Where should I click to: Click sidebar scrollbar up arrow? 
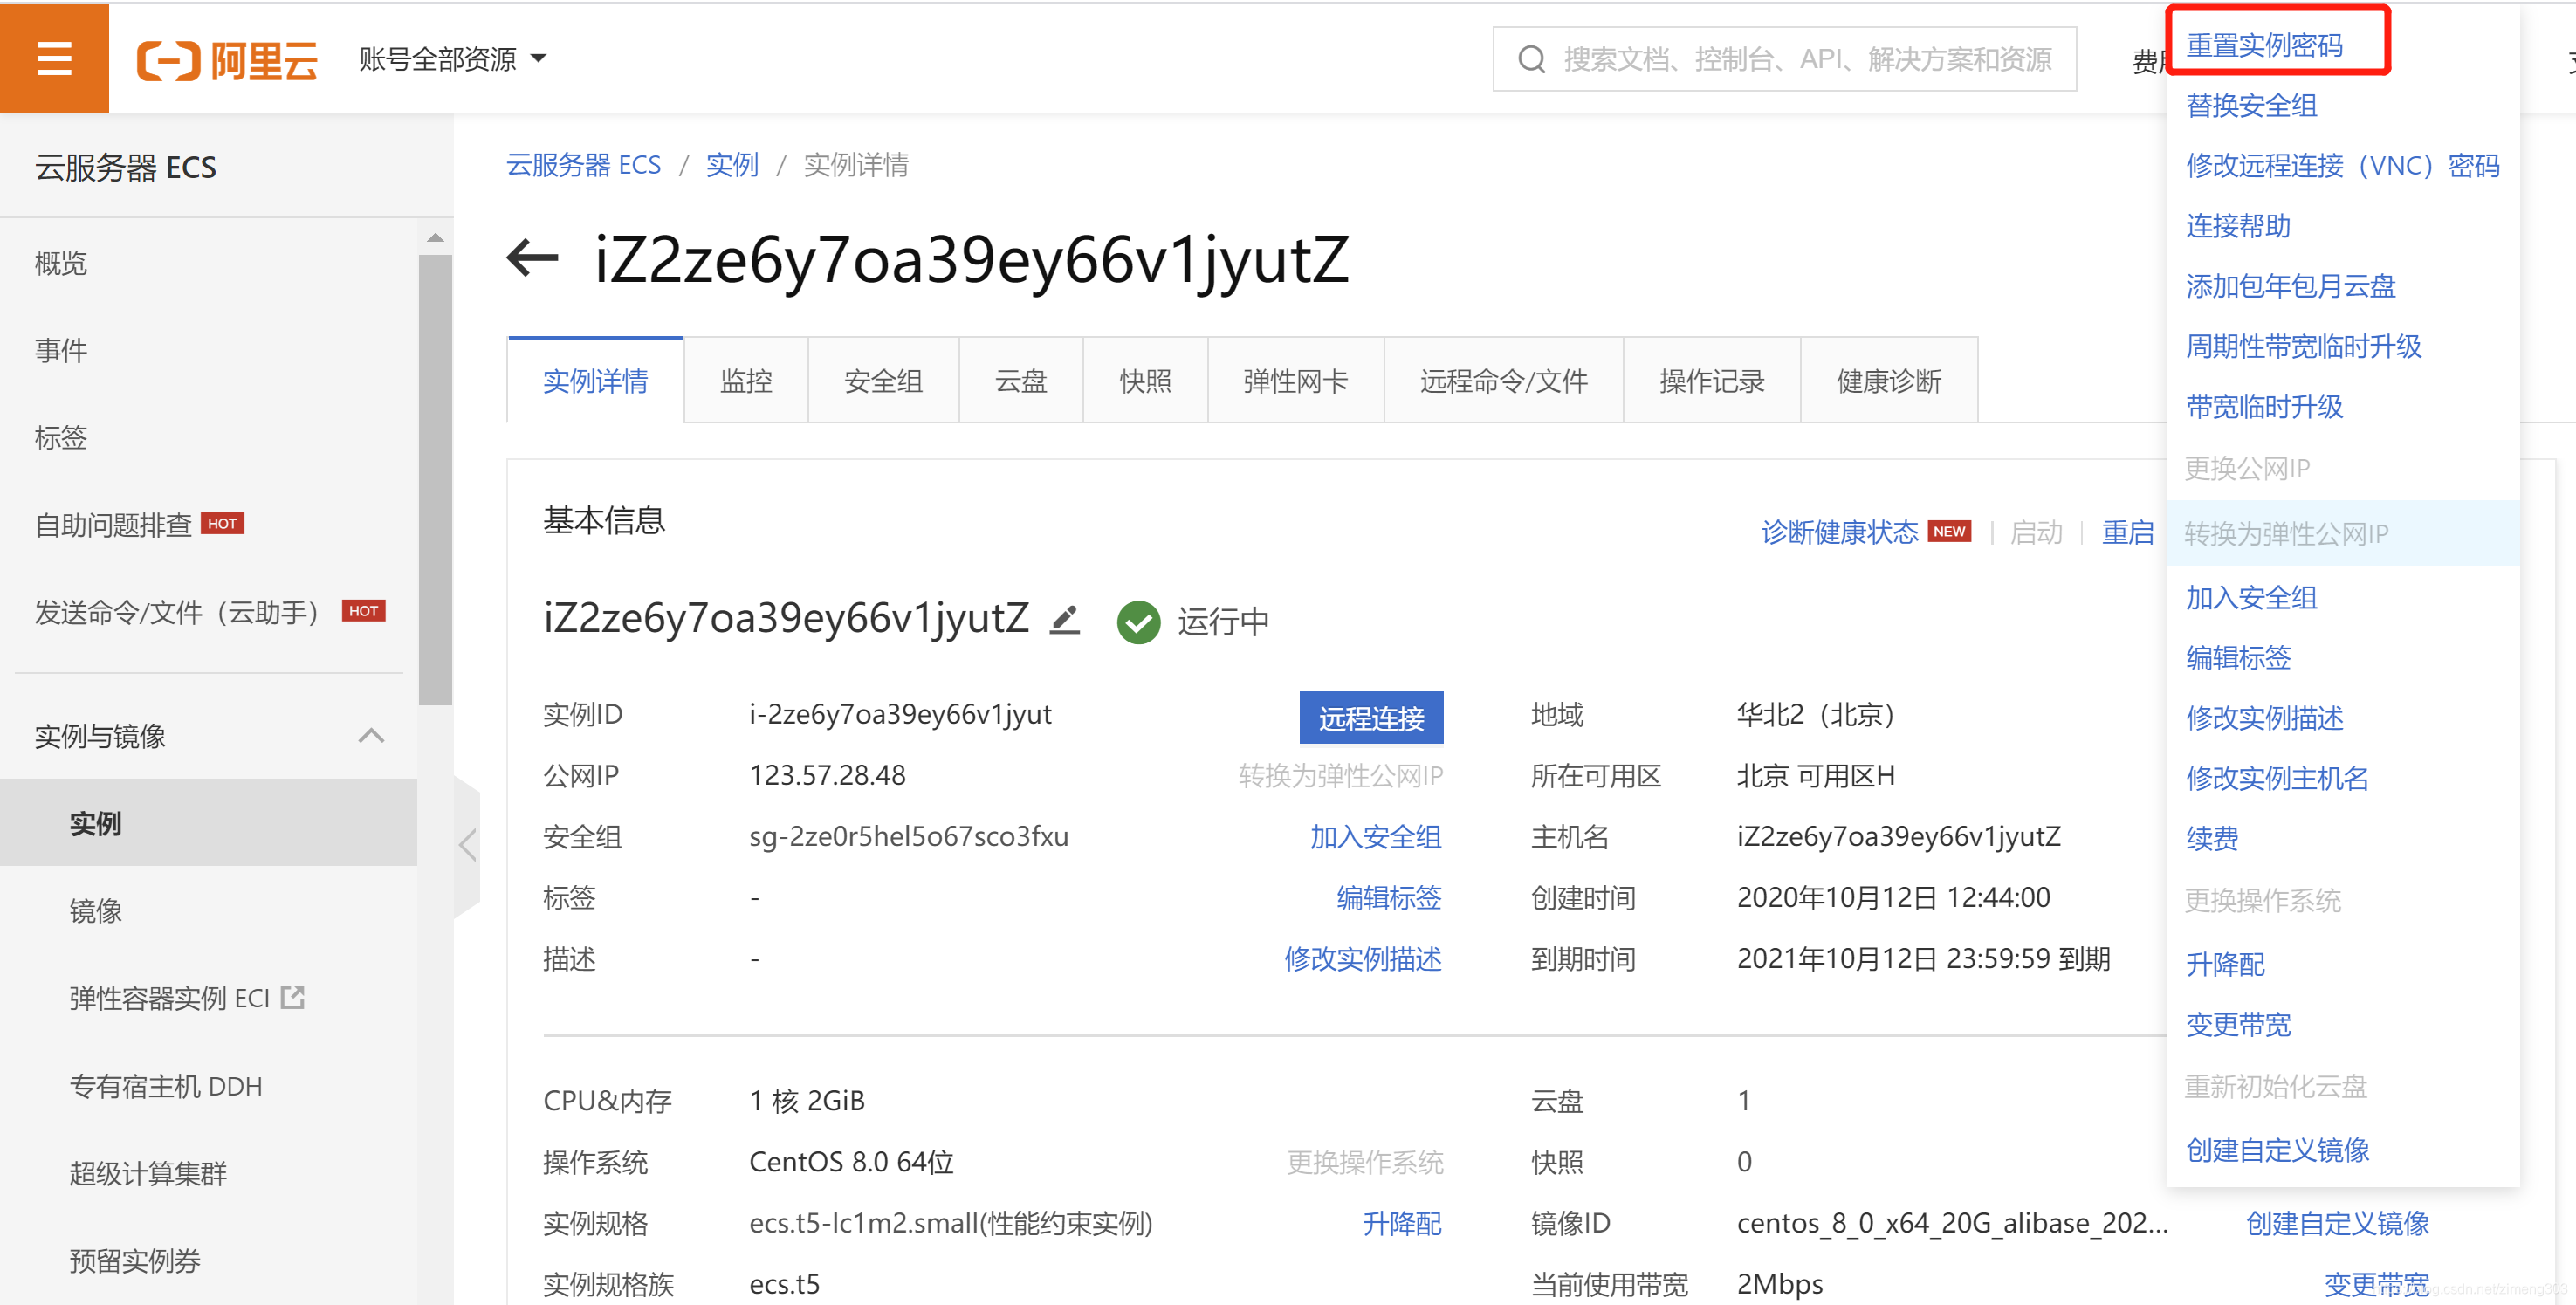[x=435, y=238]
